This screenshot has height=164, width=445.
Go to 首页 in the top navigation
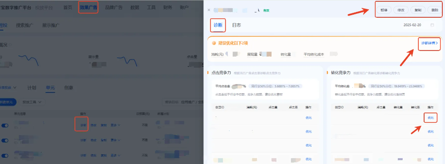pos(68,8)
